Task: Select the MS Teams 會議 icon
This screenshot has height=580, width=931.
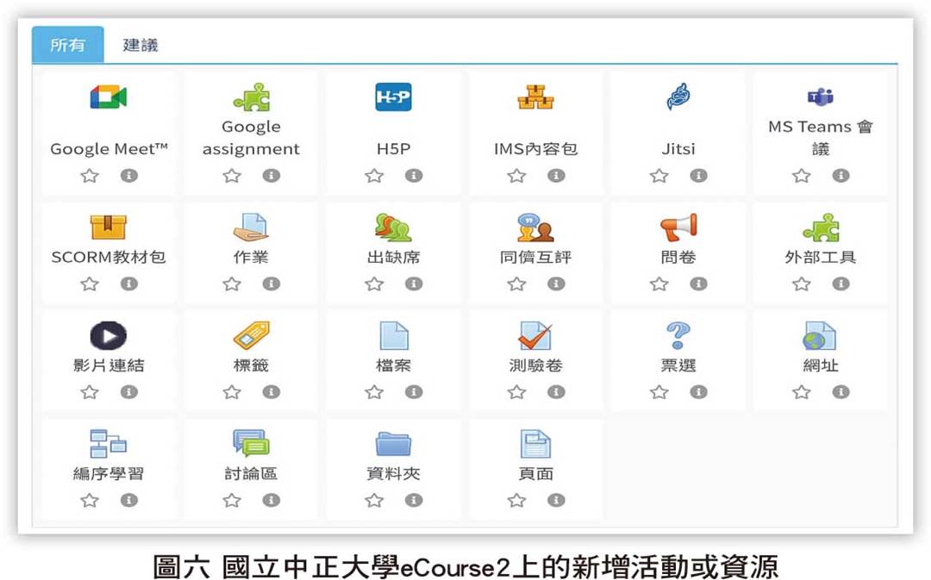Action: point(821,97)
